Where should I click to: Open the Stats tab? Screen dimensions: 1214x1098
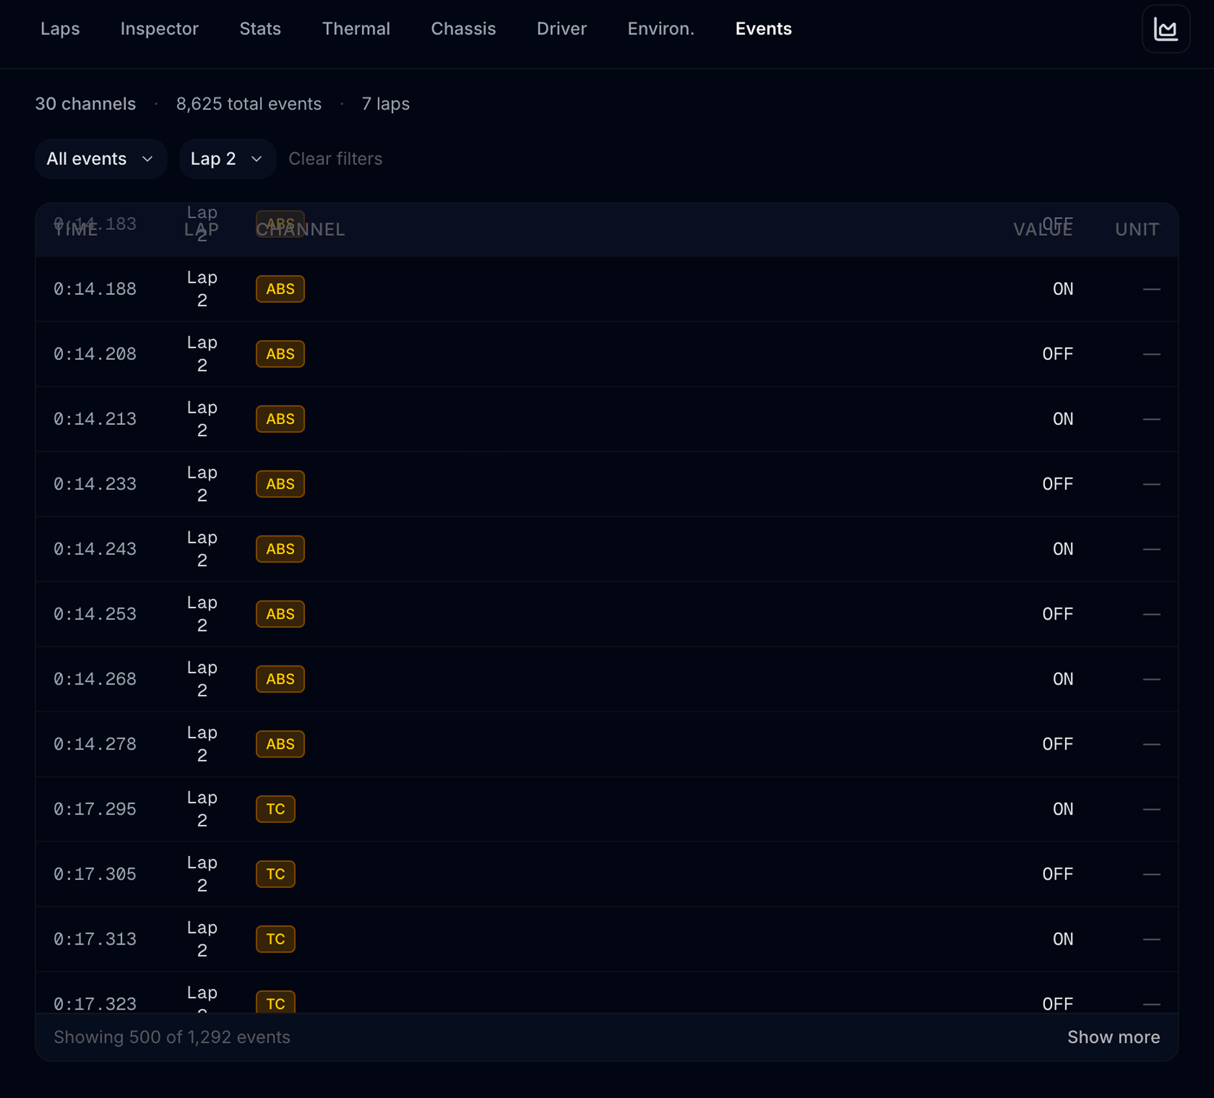(x=260, y=29)
